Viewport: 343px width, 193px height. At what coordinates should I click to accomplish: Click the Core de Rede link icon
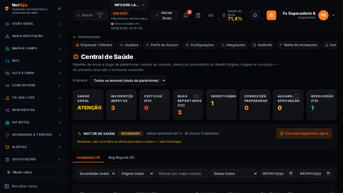(x=7, y=86)
